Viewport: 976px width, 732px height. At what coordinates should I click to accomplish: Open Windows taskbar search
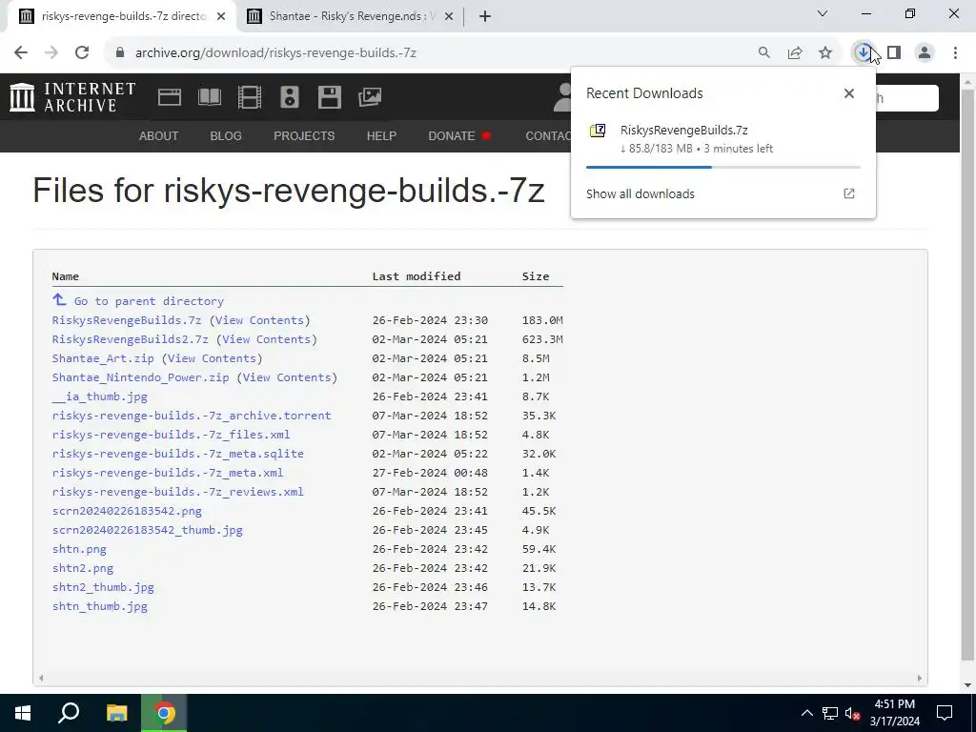(x=69, y=713)
